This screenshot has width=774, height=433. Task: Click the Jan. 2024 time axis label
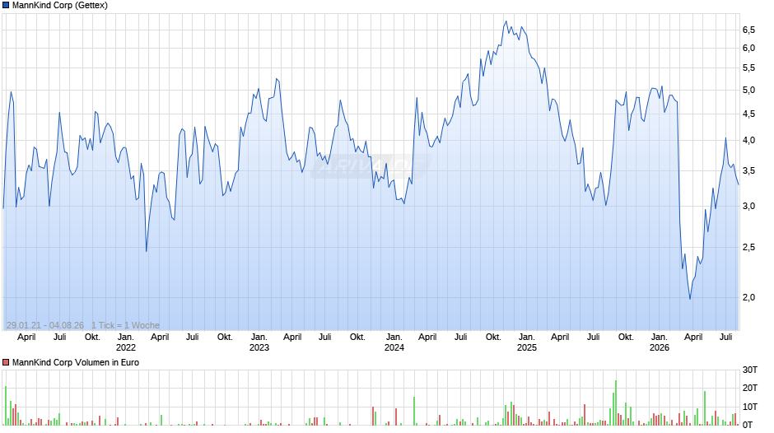click(394, 342)
